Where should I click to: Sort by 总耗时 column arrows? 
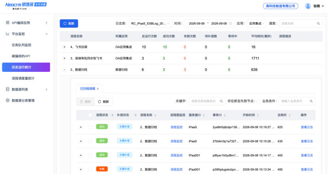pyautogui.click(x=290, y=115)
